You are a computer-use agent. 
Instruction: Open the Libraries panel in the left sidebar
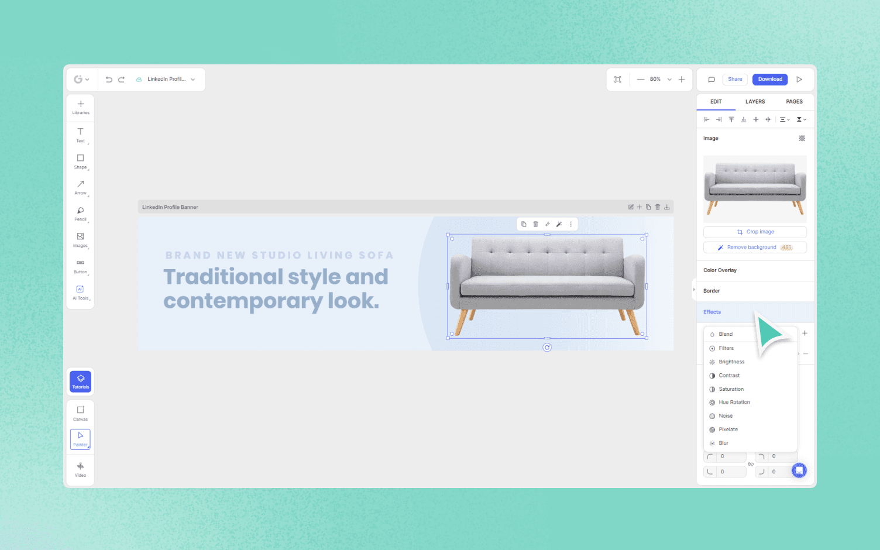tap(81, 108)
